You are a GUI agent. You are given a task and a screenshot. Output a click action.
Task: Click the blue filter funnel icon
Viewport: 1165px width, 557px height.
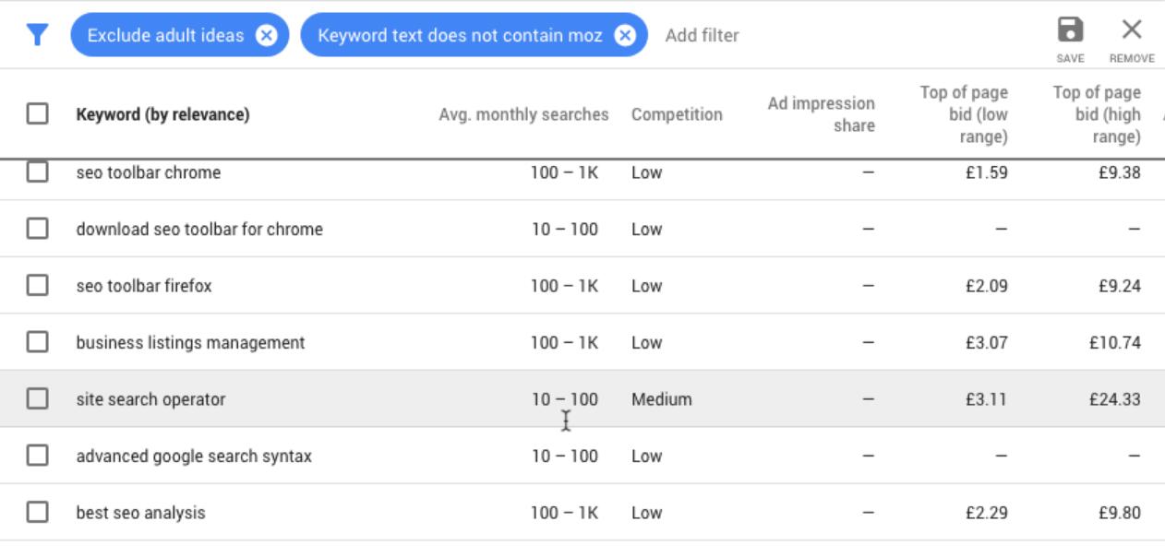(37, 35)
